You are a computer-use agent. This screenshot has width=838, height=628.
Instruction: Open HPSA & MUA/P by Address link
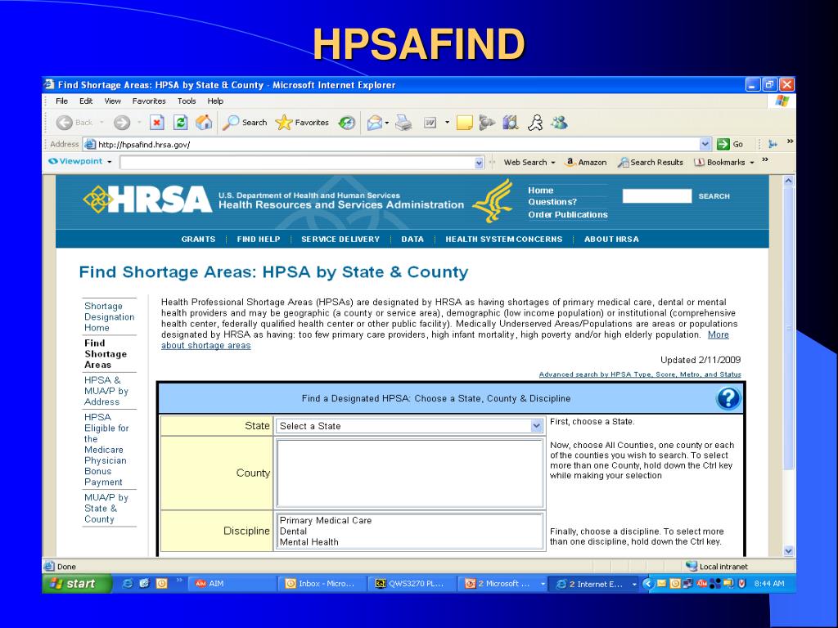pos(106,391)
